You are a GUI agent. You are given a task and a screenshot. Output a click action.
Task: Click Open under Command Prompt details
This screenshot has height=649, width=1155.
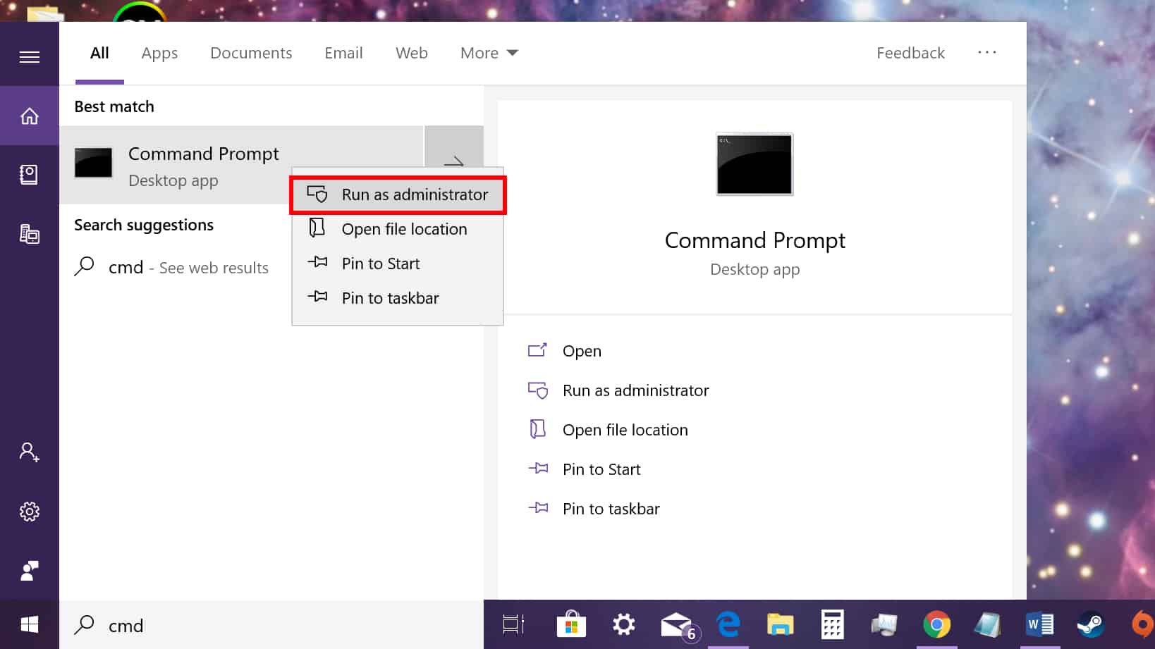[582, 351]
